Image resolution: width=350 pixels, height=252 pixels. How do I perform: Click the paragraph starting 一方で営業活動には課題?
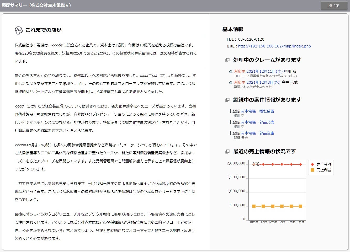click(105, 192)
